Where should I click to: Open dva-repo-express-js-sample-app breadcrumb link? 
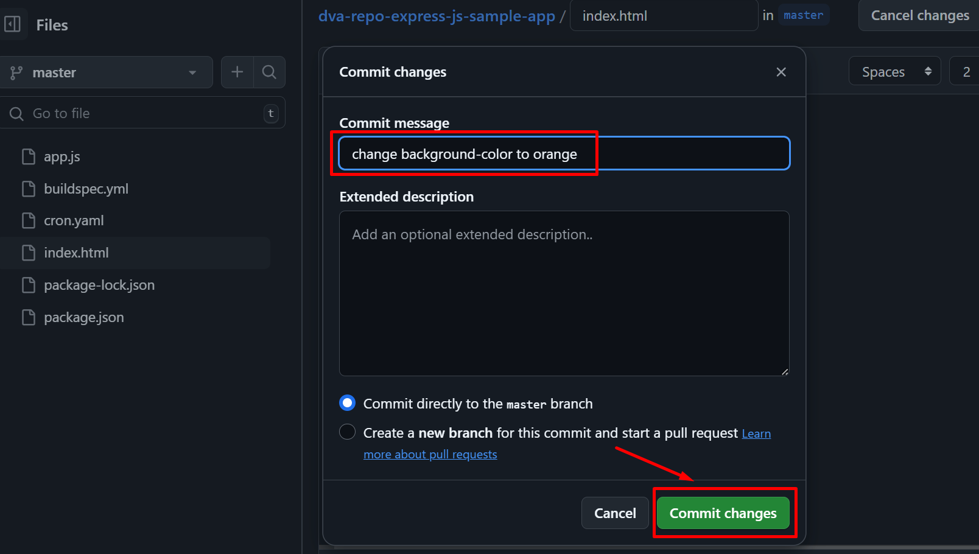(437, 16)
